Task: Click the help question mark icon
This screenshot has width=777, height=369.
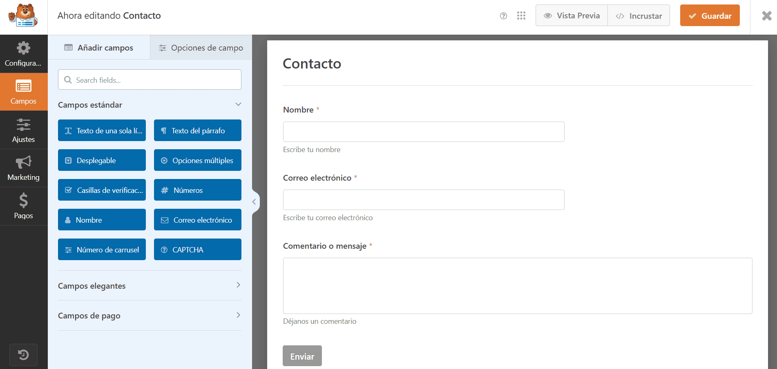Action: 503,16
